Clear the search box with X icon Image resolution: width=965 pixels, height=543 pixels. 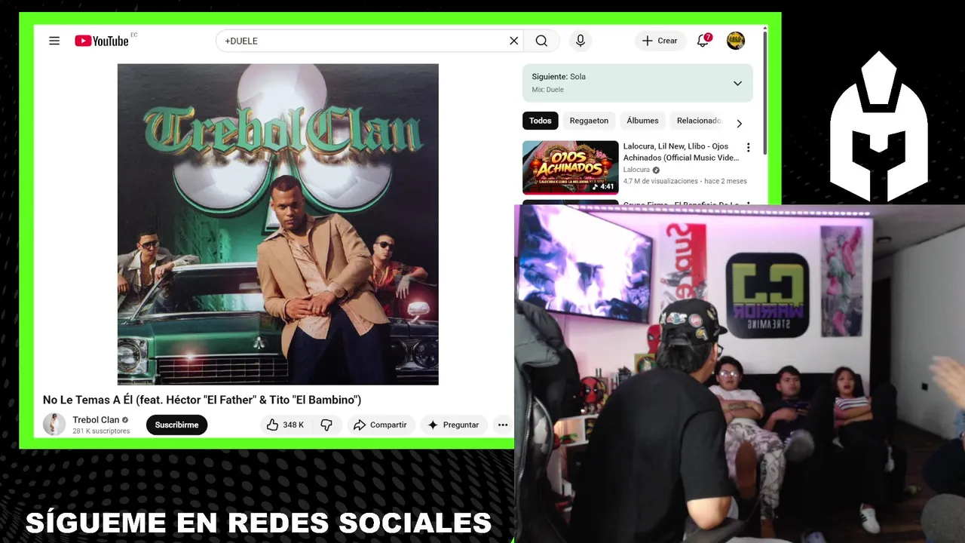tap(514, 41)
